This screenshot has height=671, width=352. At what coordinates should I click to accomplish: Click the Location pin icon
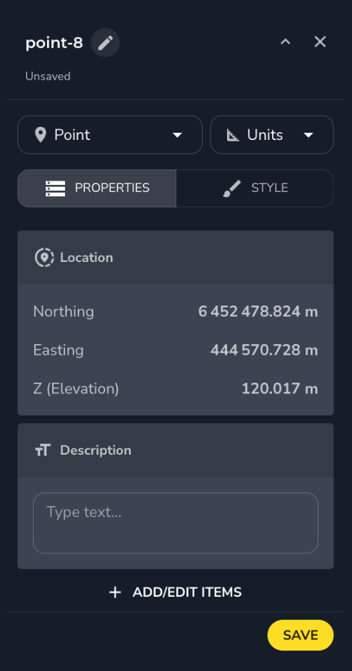coord(44,258)
